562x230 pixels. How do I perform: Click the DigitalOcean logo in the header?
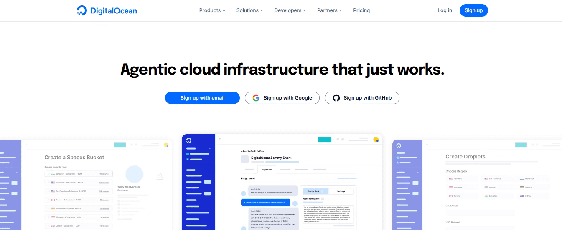point(107,10)
